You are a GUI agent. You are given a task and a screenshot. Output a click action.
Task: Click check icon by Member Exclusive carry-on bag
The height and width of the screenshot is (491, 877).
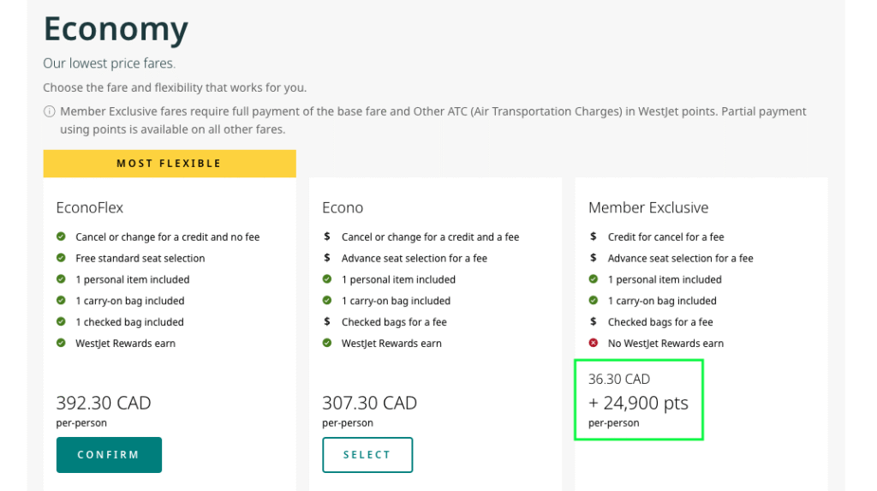pyautogui.click(x=594, y=301)
